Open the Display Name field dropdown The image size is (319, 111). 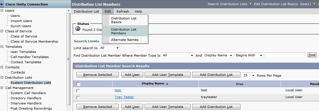click(x=218, y=55)
